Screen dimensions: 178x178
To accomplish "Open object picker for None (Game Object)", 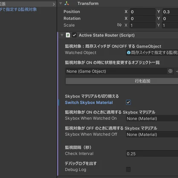I will click(x=170, y=71).
